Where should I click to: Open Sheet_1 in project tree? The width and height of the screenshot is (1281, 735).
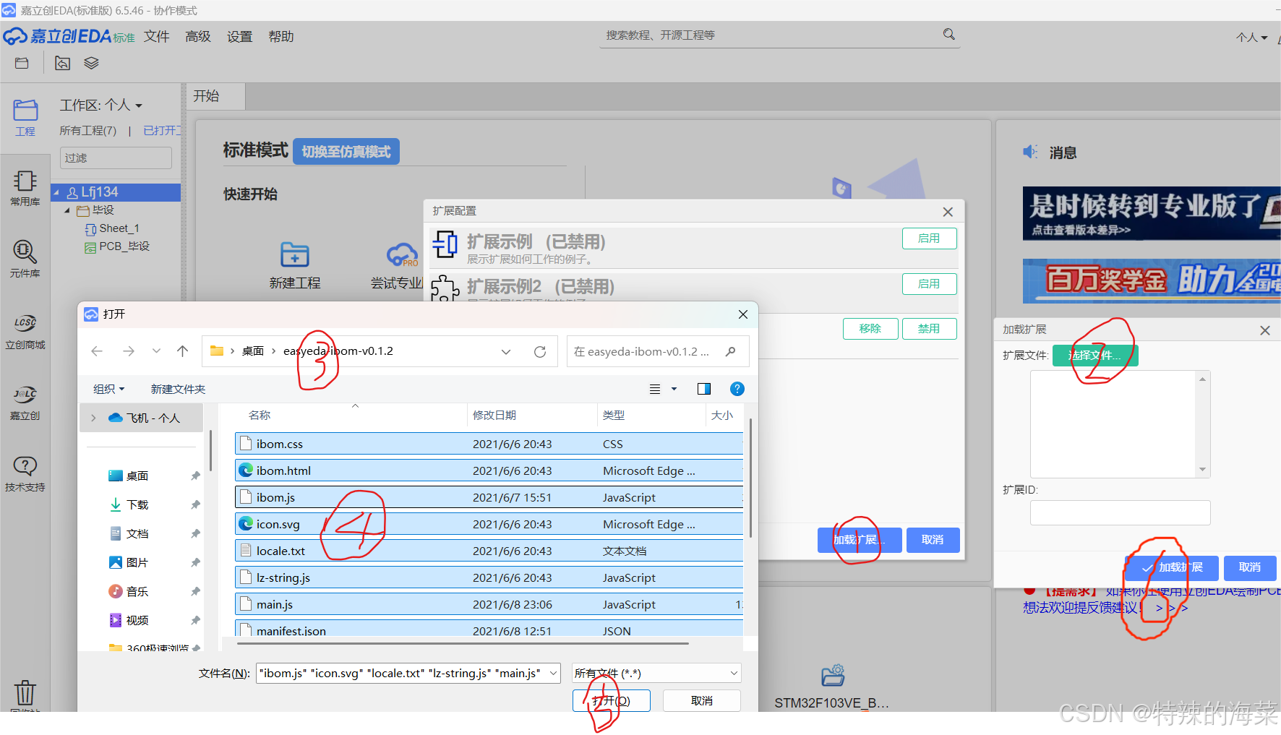click(119, 228)
